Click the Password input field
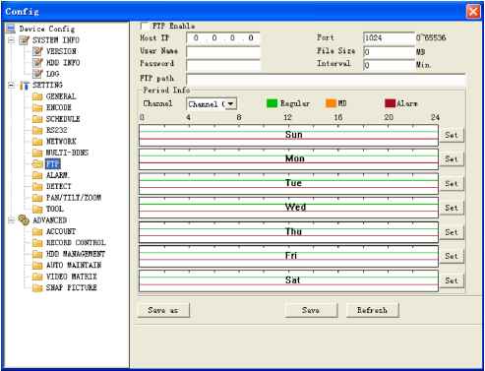Image resolution: width=485 pixels, height=371 pixels. (223, 65)
